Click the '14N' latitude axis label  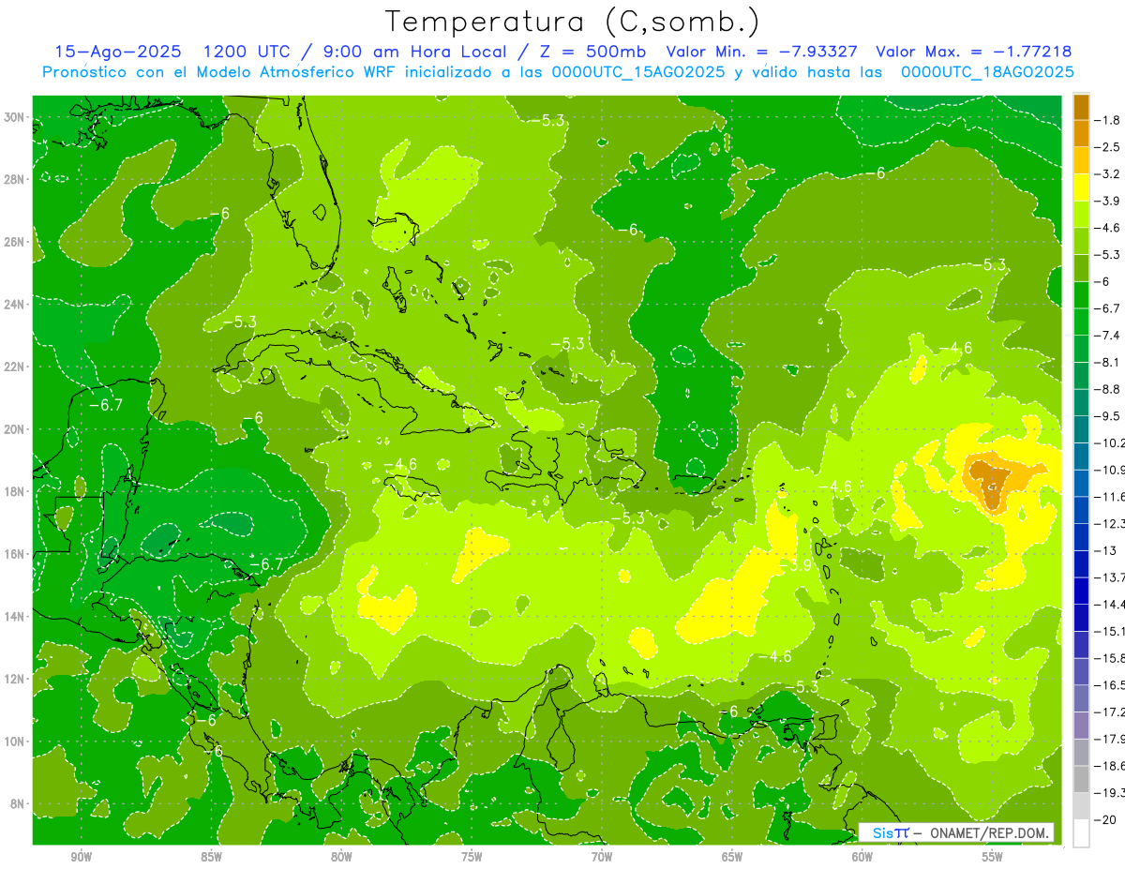click(x=15, y=616)
